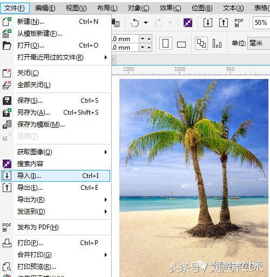Choose 搜索内容 menu item
Screen dimensions: 270x277
coord(56,164)
